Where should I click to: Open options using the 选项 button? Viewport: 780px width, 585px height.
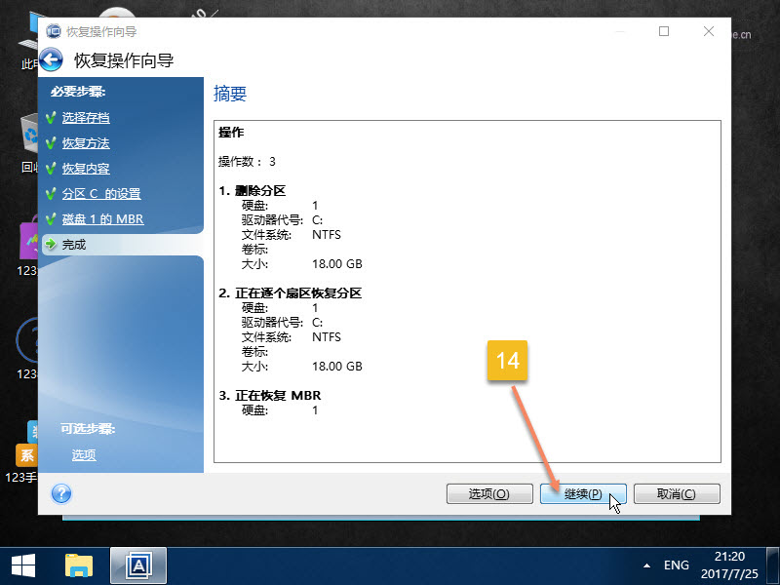[x=489, y=493]
